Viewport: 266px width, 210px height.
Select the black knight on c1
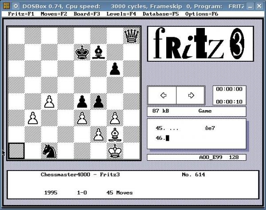(49, 151)
